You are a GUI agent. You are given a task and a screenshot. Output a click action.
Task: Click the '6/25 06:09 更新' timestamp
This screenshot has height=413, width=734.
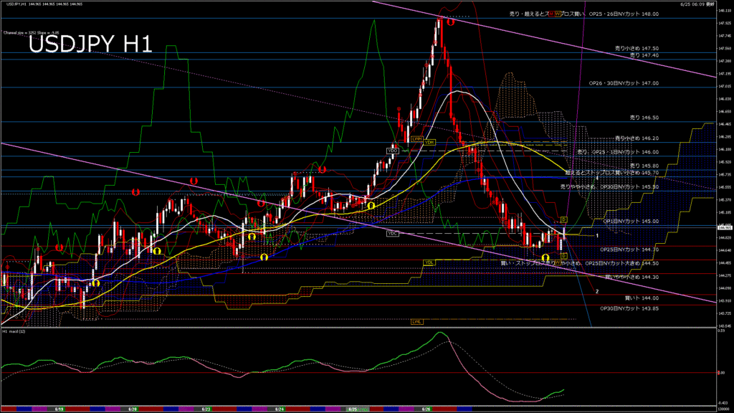pyautogui.click(x=697, y=4)
